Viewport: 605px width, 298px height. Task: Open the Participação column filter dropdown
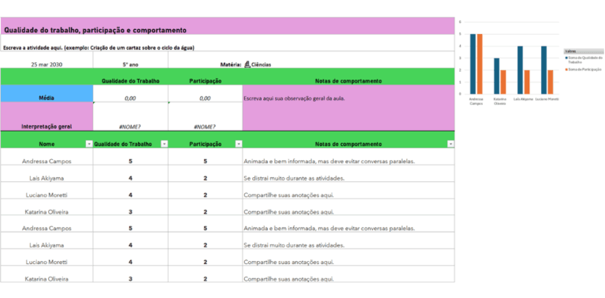coord(239,144)
